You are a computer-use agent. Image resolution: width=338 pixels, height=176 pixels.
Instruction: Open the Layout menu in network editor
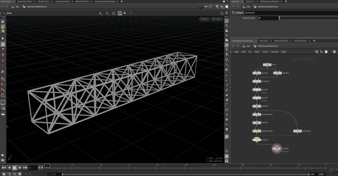[274, 52]
